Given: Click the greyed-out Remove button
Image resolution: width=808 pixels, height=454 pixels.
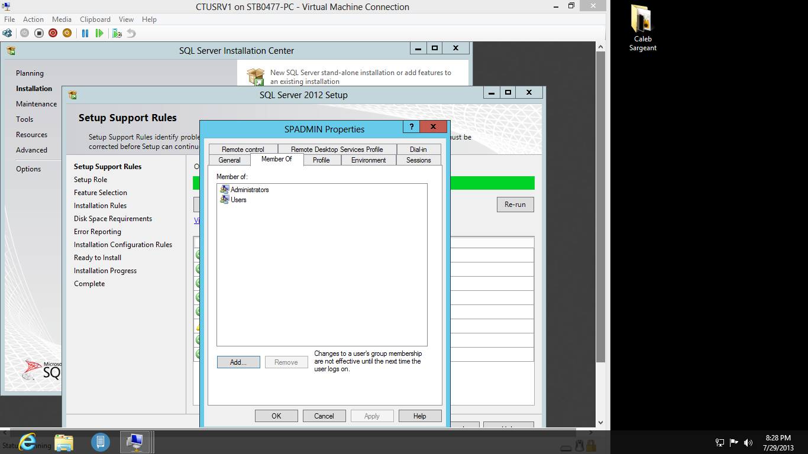Looking at the screenshot, I should 286,362.
